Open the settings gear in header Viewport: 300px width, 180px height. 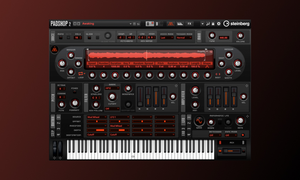tap(219, 24)
